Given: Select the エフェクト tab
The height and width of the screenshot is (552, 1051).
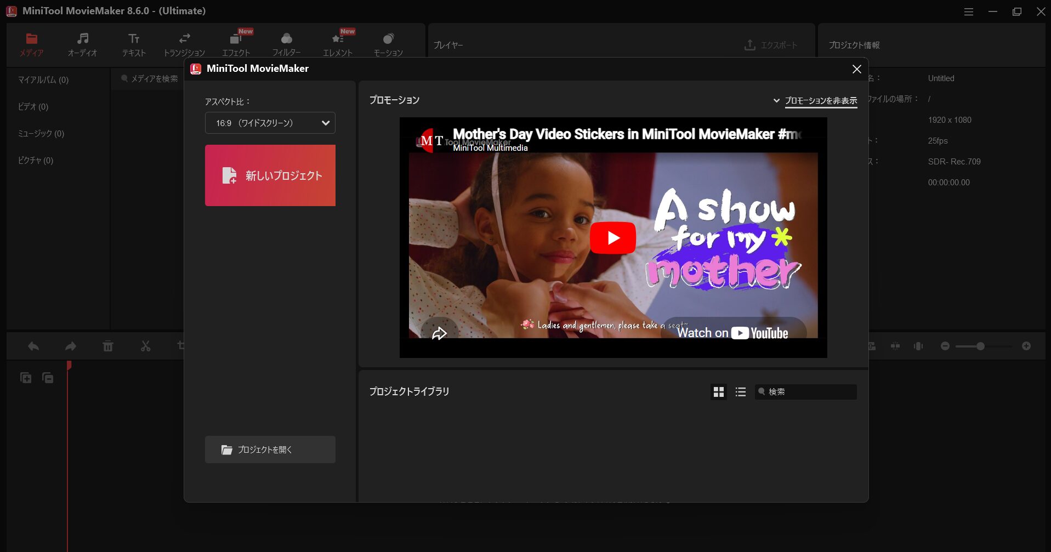Looking at the screenshot, I should (x=236, y=44).
